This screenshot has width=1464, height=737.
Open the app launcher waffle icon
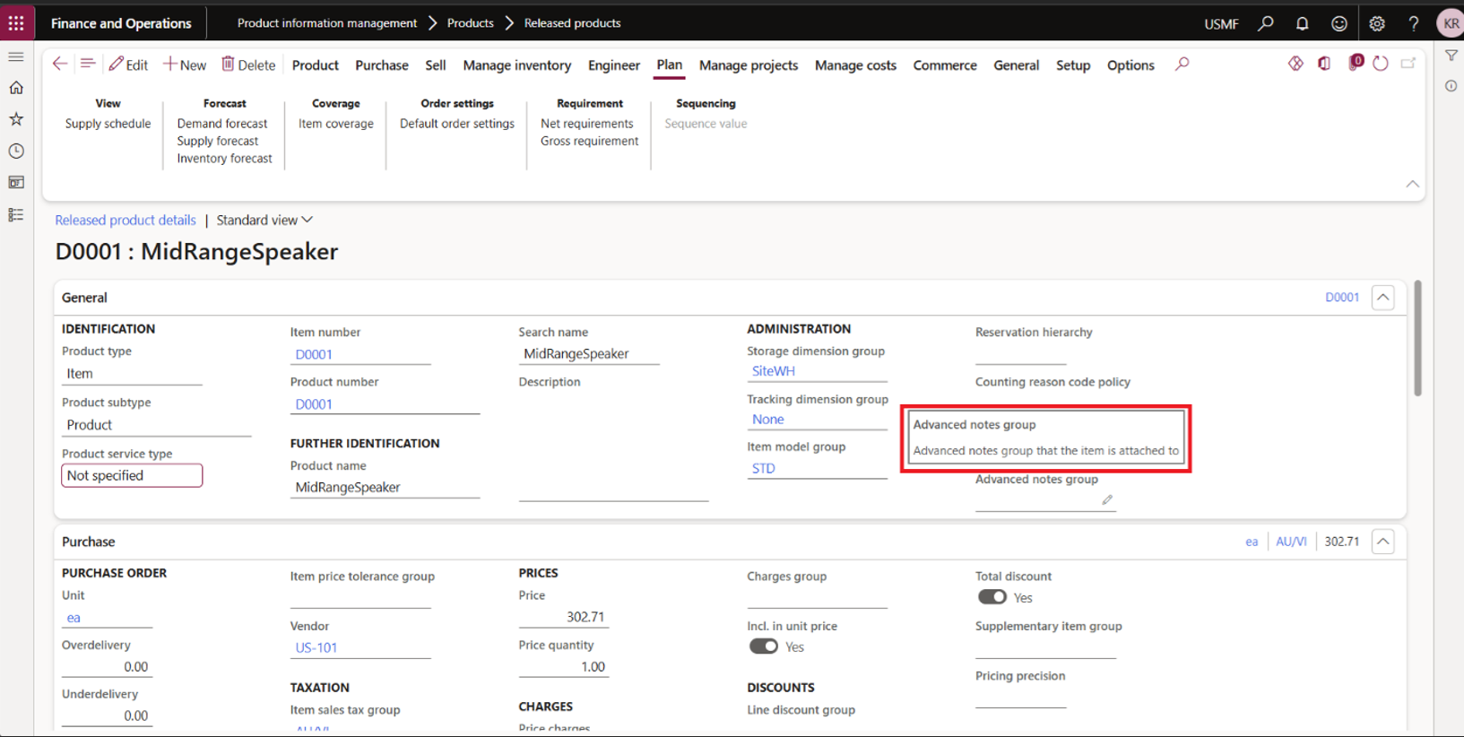tap(16, 23)
